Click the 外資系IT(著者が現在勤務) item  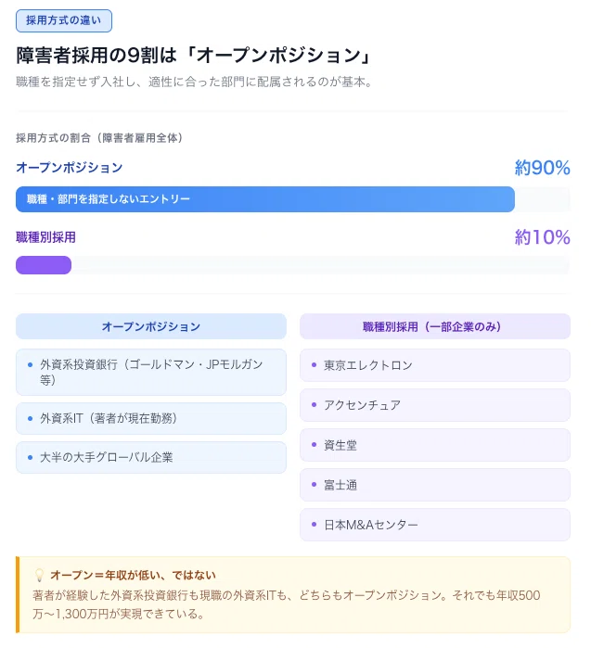(151, 418)
